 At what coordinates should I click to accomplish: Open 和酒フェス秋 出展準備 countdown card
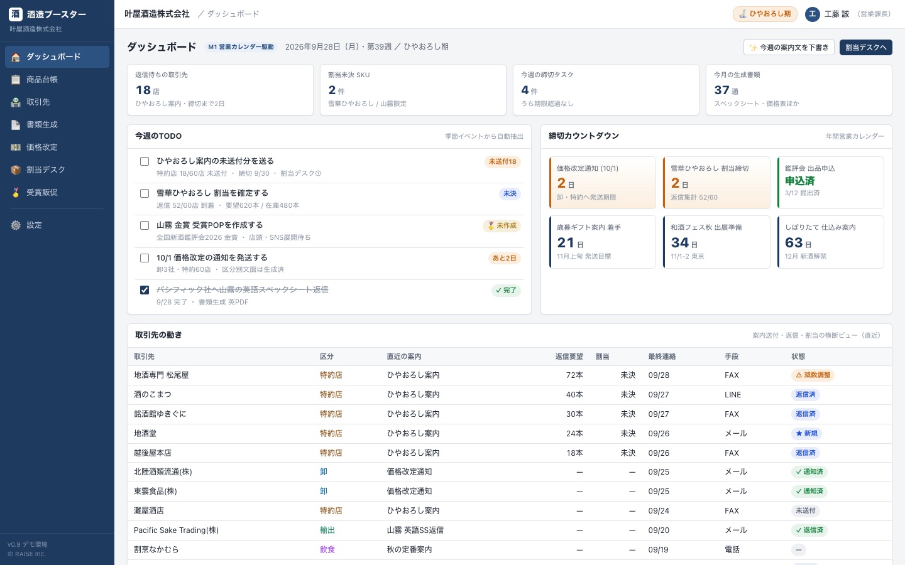coord(716,242)
